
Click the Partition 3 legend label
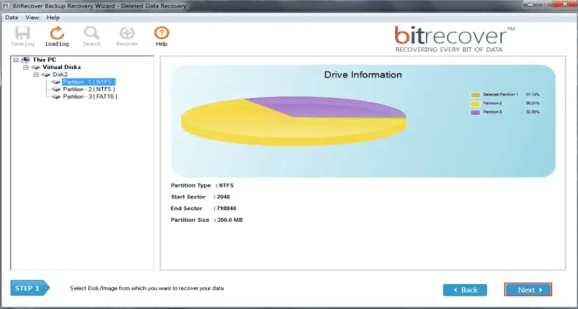(492, 112)
